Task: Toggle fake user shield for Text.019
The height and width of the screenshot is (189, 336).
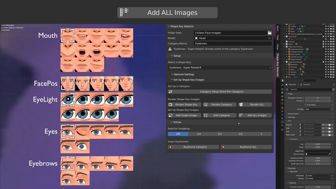Action: coord(333,90)
